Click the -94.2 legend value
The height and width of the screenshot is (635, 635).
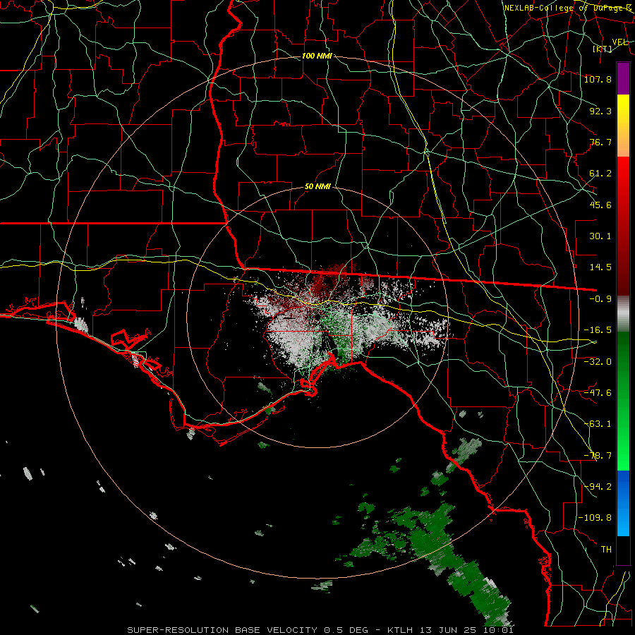(598, 487)
